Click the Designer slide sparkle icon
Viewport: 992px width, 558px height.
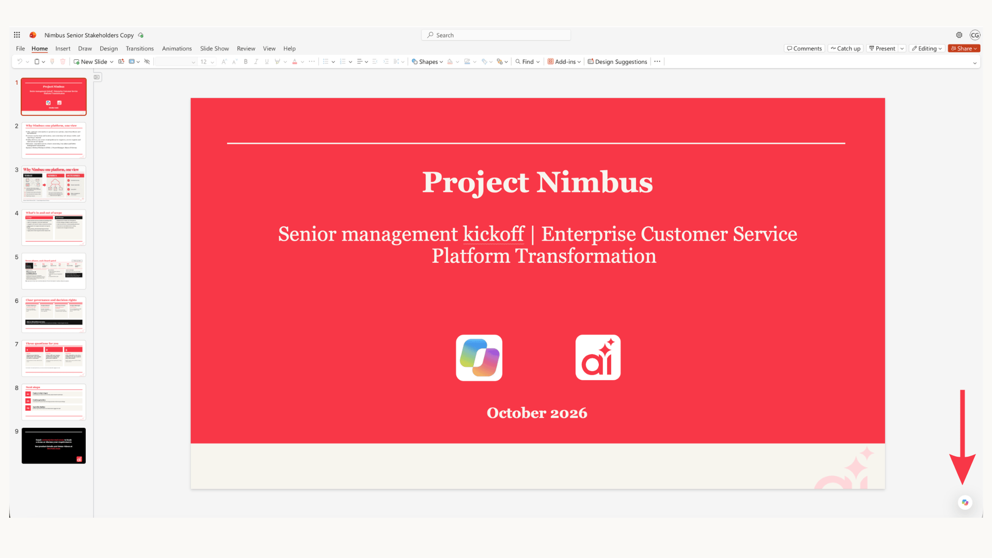[121, 61]
